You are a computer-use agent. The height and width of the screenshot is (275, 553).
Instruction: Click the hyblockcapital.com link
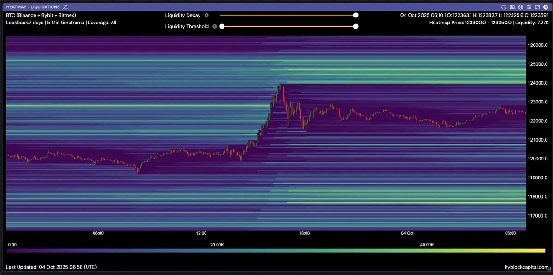click(x=526, y=267)
